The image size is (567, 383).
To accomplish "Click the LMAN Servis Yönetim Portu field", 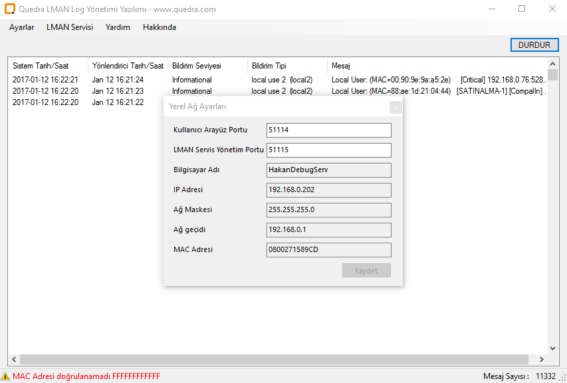I will click(x=328, y=150).
